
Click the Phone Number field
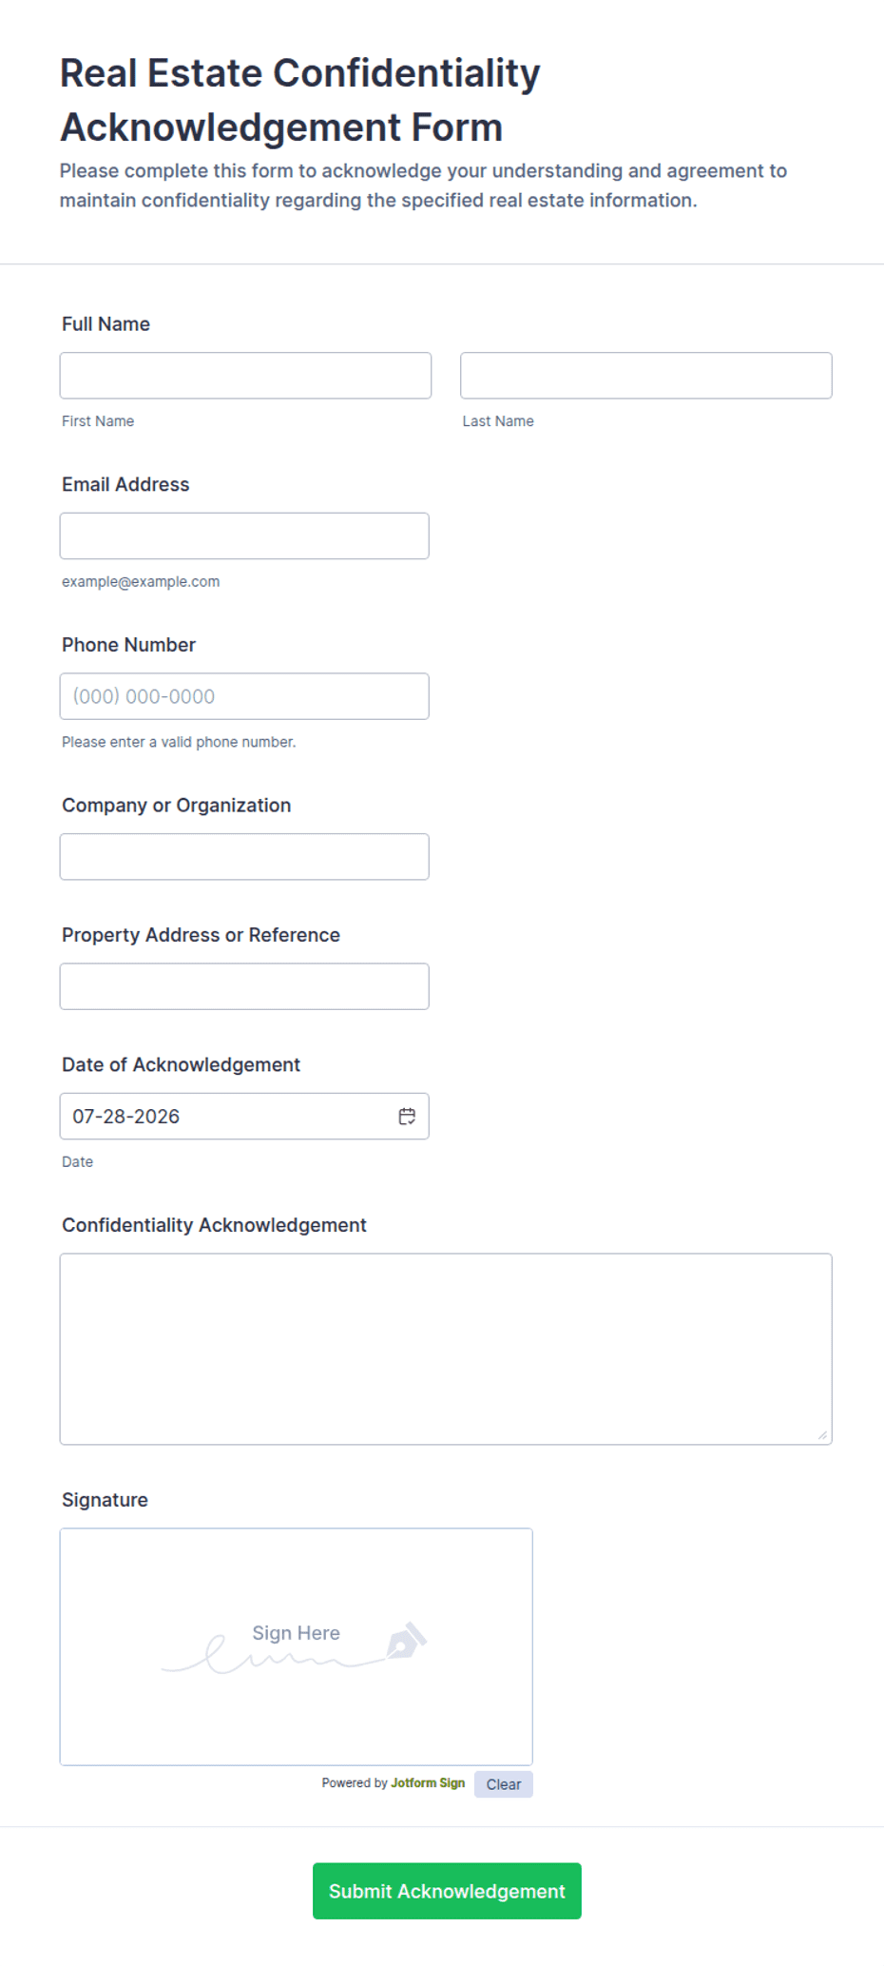[244, 696]
